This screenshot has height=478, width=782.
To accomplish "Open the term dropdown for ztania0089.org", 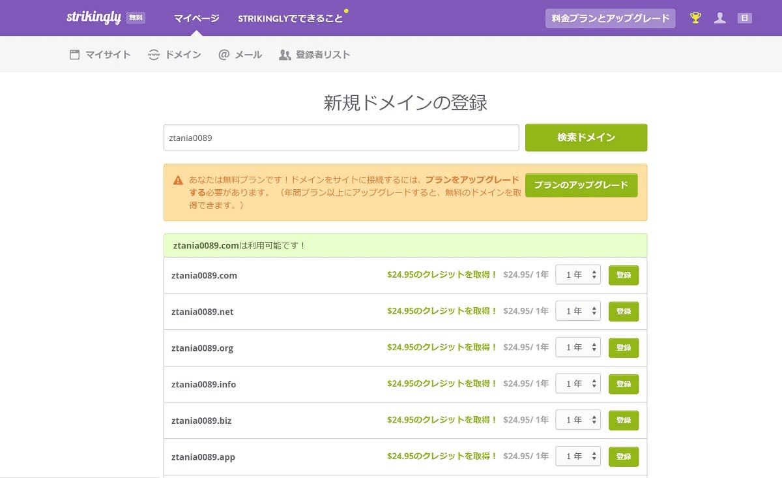I will [577, 347].
